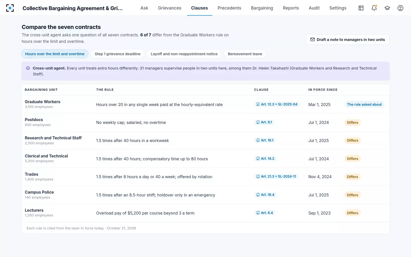Image resolution: width=411 pixels, height=257 pixels.
Task: Select Layoff and non-reappointment notice chip
Action: (x=184, y=54)
